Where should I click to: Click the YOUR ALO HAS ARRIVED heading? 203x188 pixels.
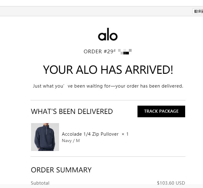pos(108,70)
